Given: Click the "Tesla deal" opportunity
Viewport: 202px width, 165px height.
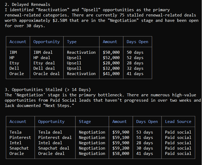Looking at the screenshot, I should pyautogui.click(x=50, y=132).
